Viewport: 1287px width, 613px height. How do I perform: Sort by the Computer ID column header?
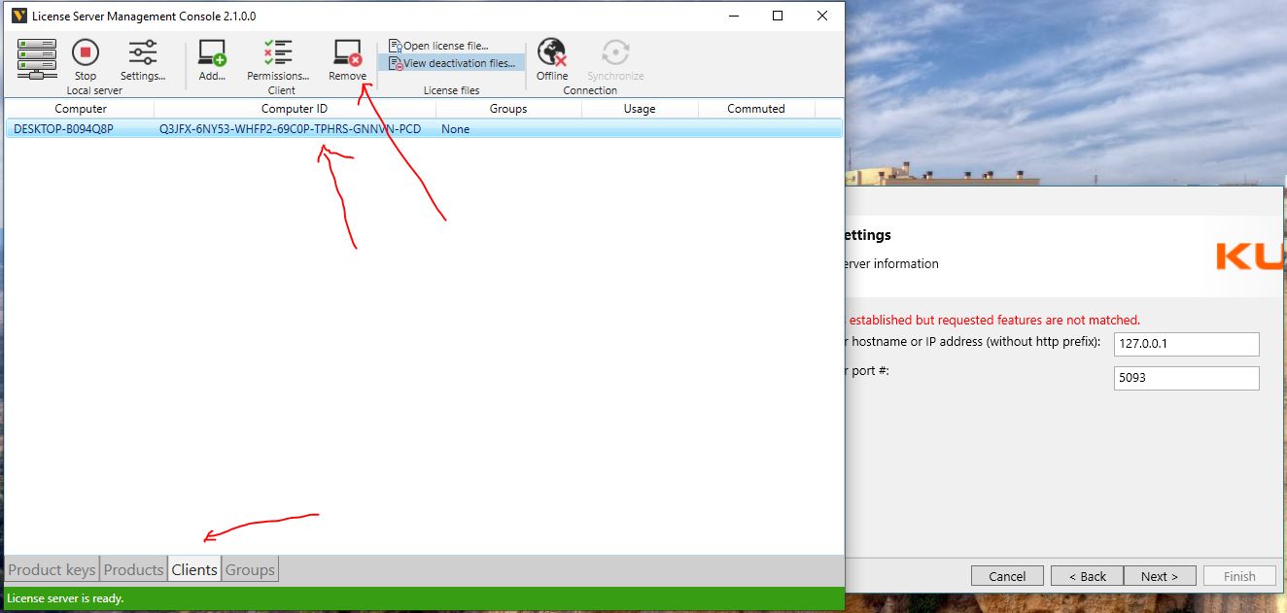pos(295,109)
